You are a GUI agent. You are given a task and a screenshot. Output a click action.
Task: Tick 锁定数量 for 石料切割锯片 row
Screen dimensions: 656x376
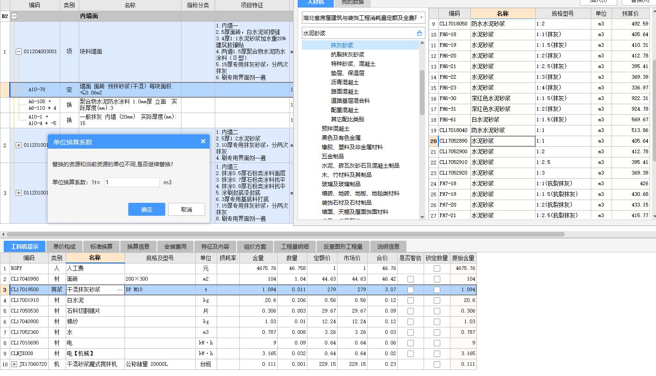(x=437, y=311)
